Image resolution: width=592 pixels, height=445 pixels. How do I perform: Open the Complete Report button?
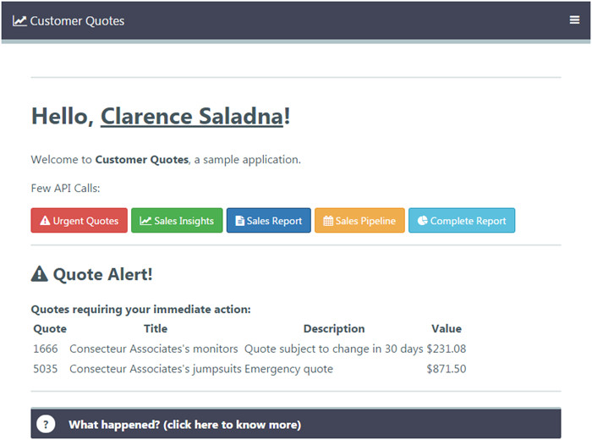coord(462,220)
